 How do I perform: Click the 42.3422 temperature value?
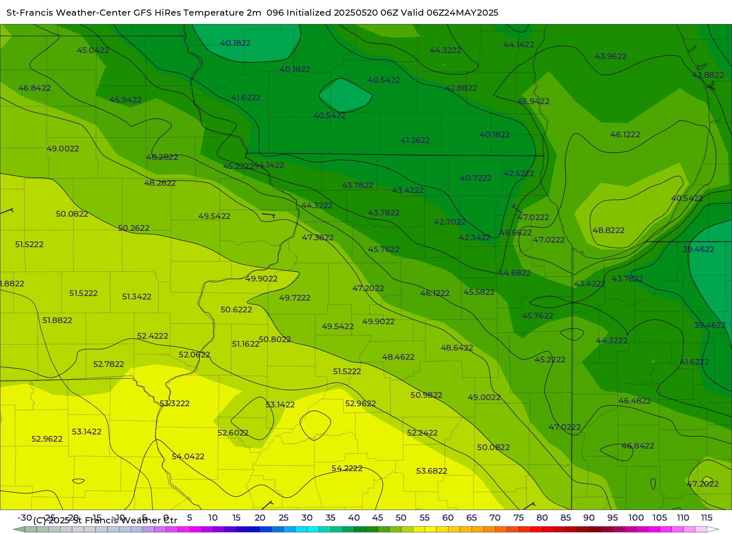pos(475,238)
